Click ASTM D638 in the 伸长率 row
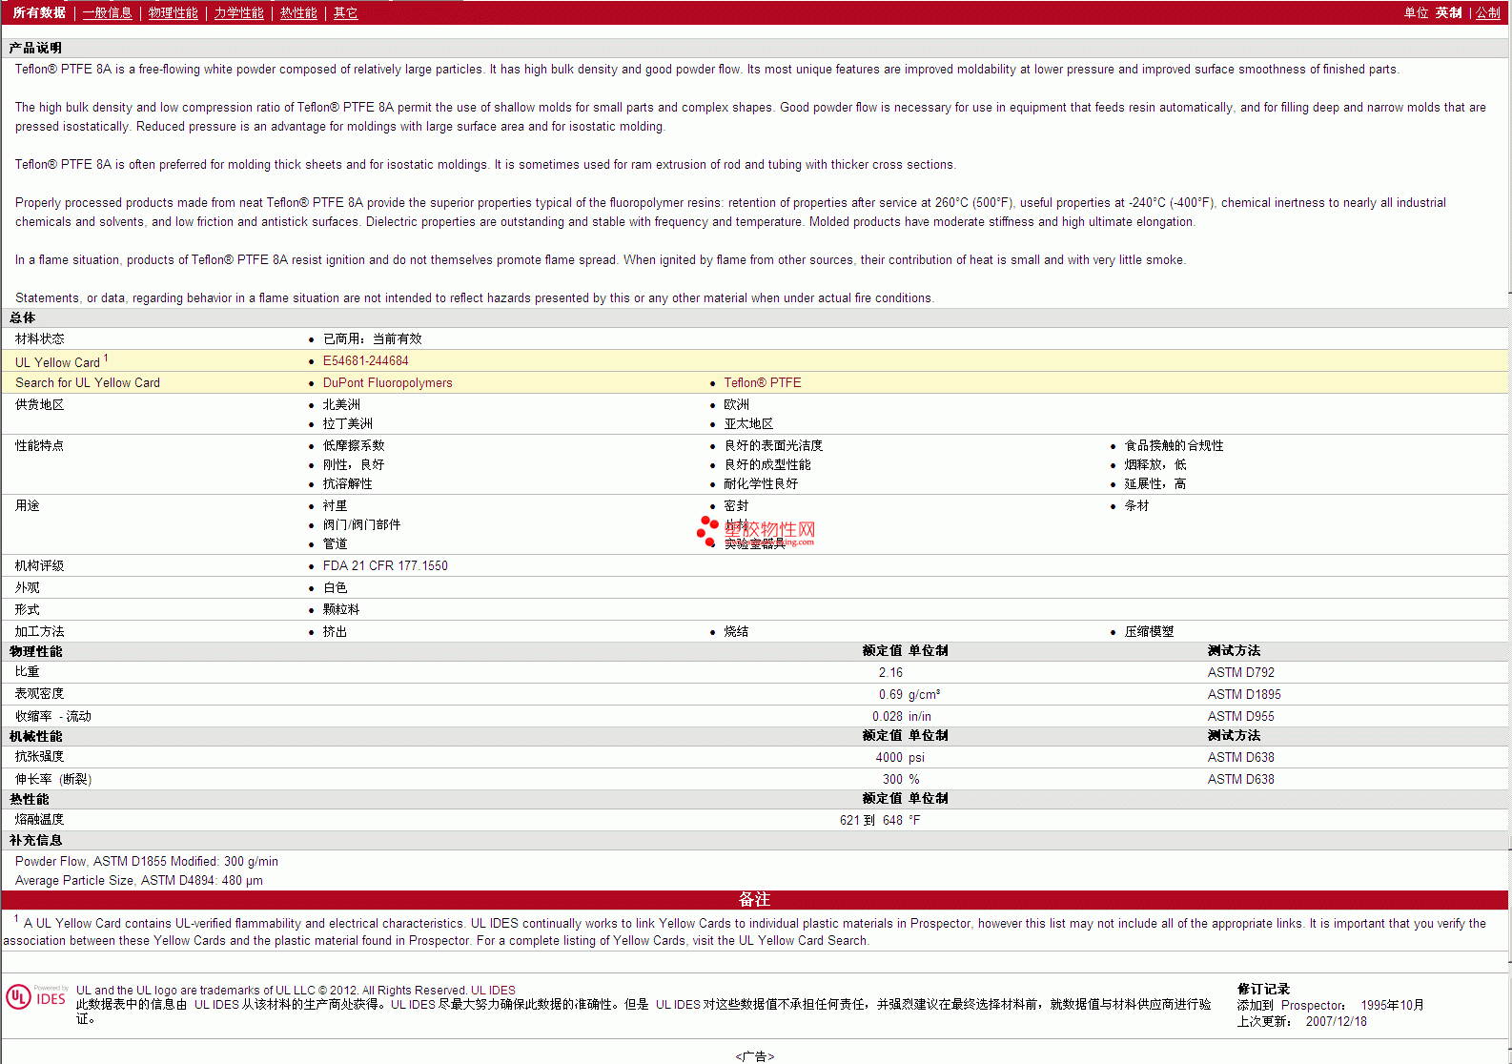The image size is (1512, 1064). coord(1241,780)
